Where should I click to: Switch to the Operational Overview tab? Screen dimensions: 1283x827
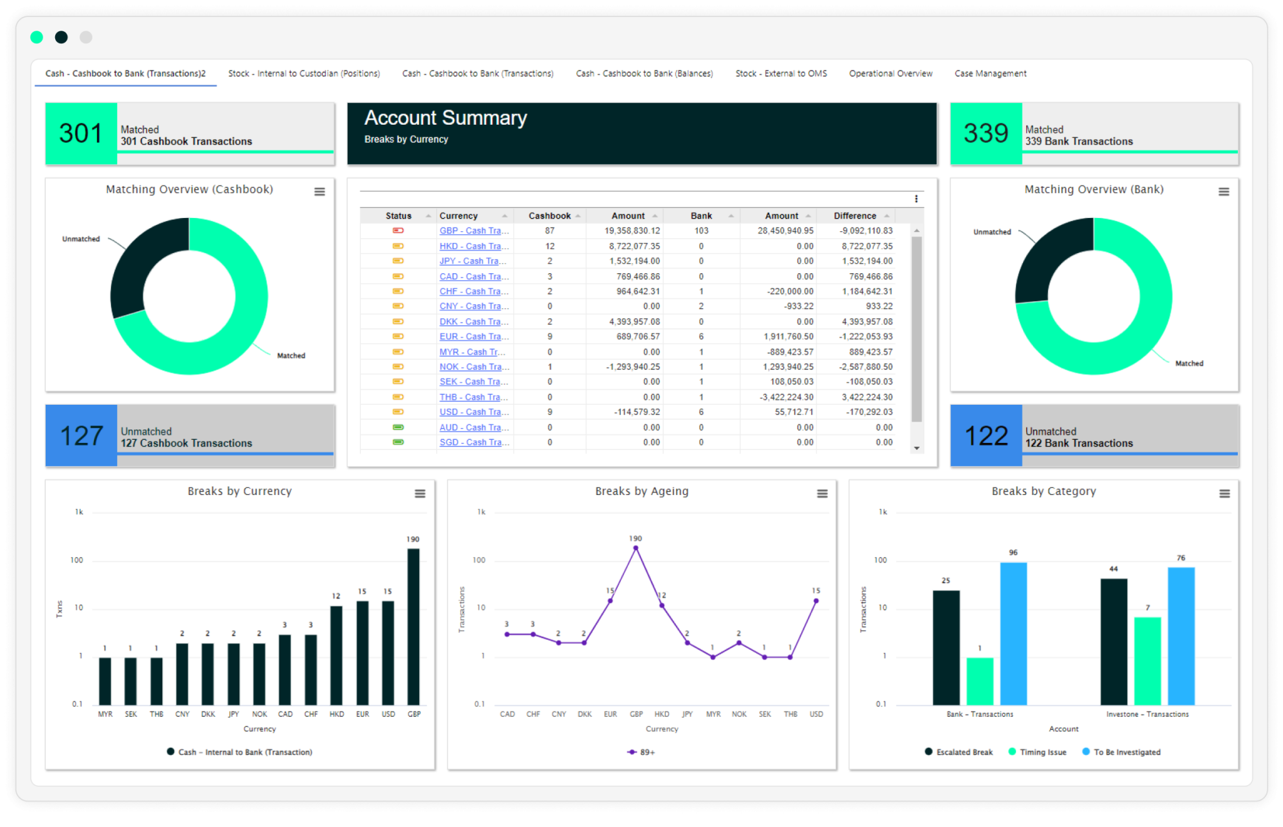click(890, 73)
